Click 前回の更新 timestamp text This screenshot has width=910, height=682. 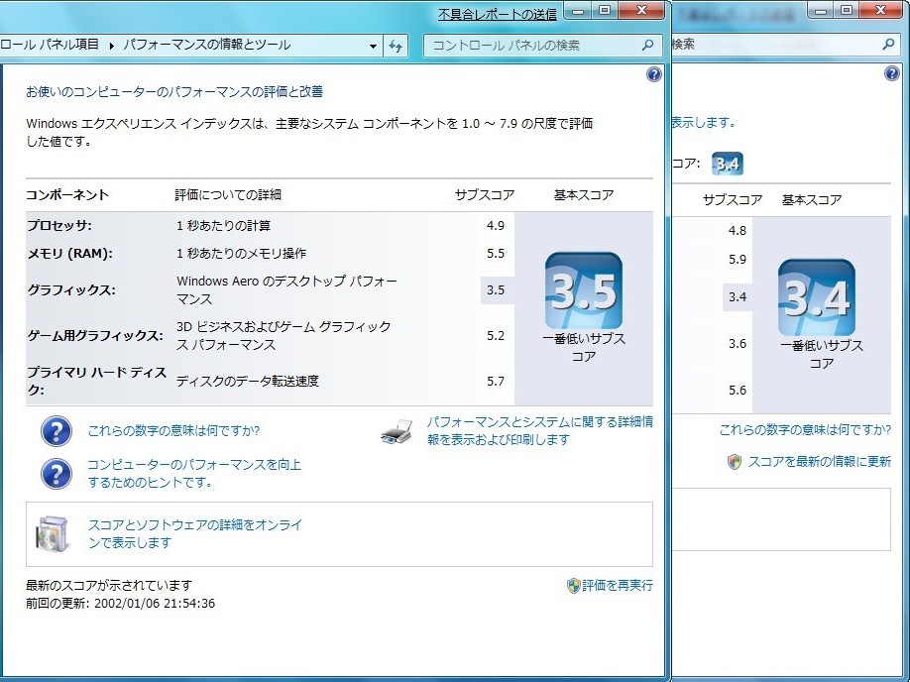point(120,603)
